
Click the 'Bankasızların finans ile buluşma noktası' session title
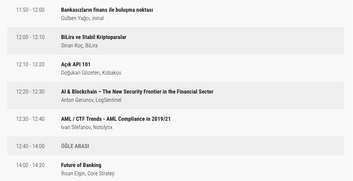pos(107,10)
